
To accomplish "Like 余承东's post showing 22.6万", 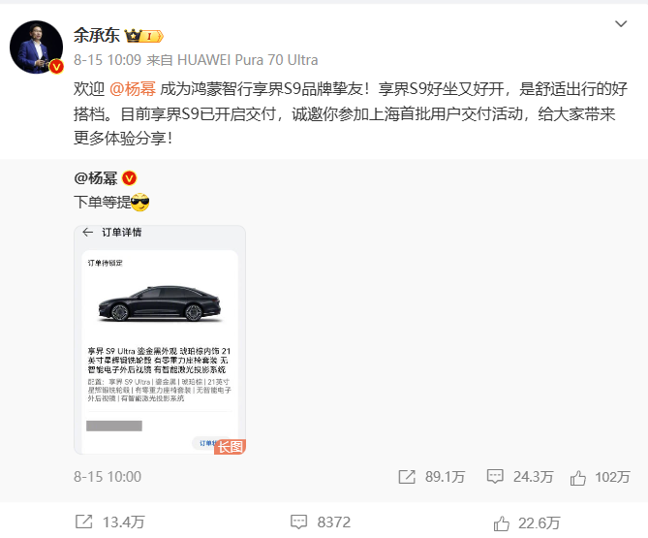I will [x=527, y=523].
